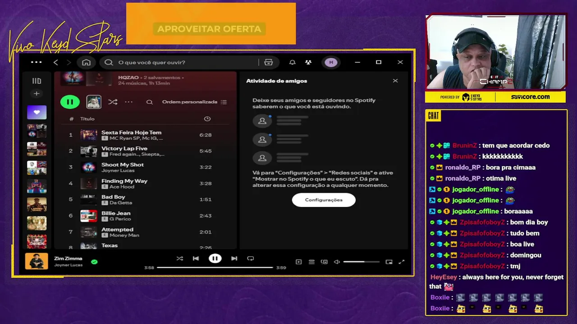
Task: Open more options for the playlist
Action: tap(129, 102)
